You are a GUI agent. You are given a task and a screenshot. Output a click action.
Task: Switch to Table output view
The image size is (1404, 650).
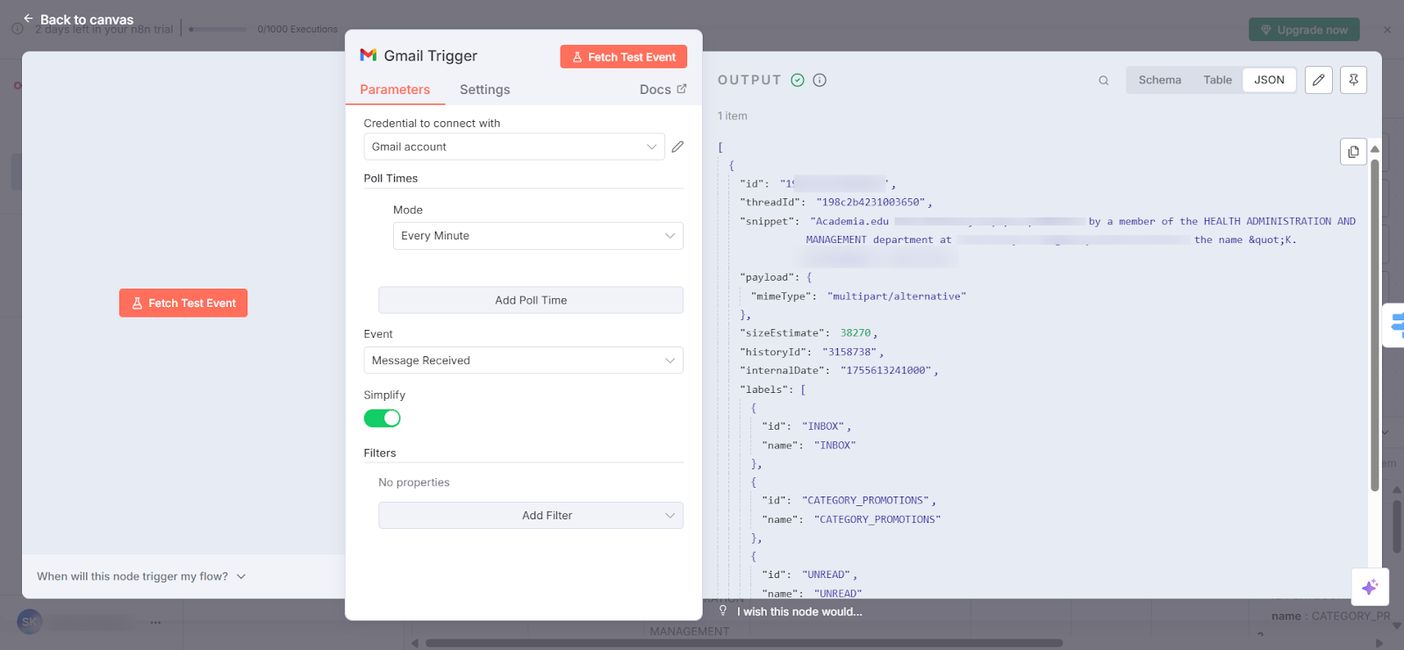(1217, 80)
